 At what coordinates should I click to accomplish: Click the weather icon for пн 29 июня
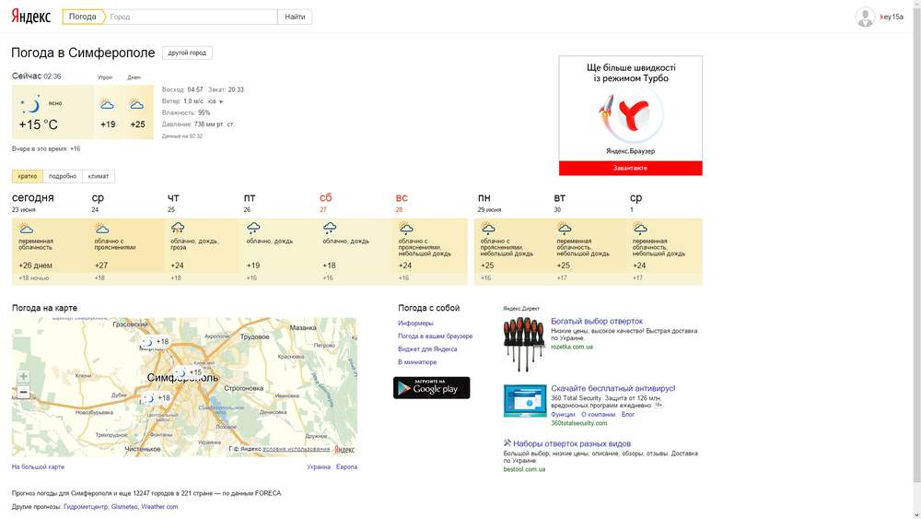click(x=488, y=228)
